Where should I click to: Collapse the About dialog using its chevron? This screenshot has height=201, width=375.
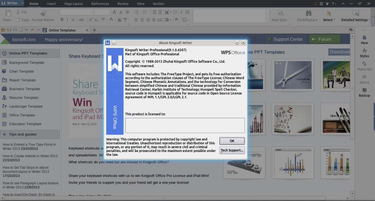[237, 42]
